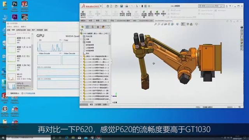
Task: Open the 3D graph dropdown in Task Manager
Action: (38, 40)
